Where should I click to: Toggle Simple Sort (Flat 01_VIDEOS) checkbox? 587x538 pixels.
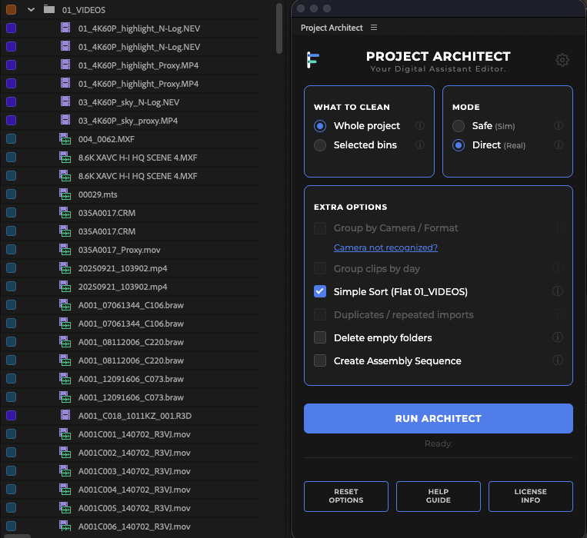tap(320, 291)
